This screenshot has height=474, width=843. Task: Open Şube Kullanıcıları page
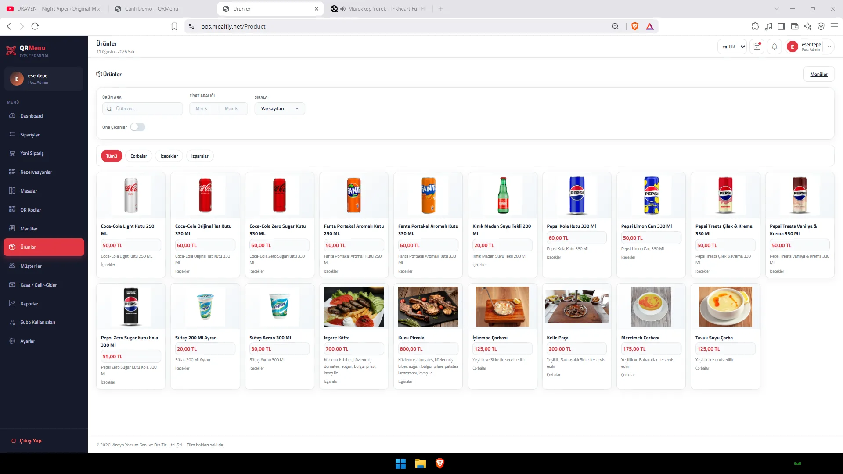[44, 322]
